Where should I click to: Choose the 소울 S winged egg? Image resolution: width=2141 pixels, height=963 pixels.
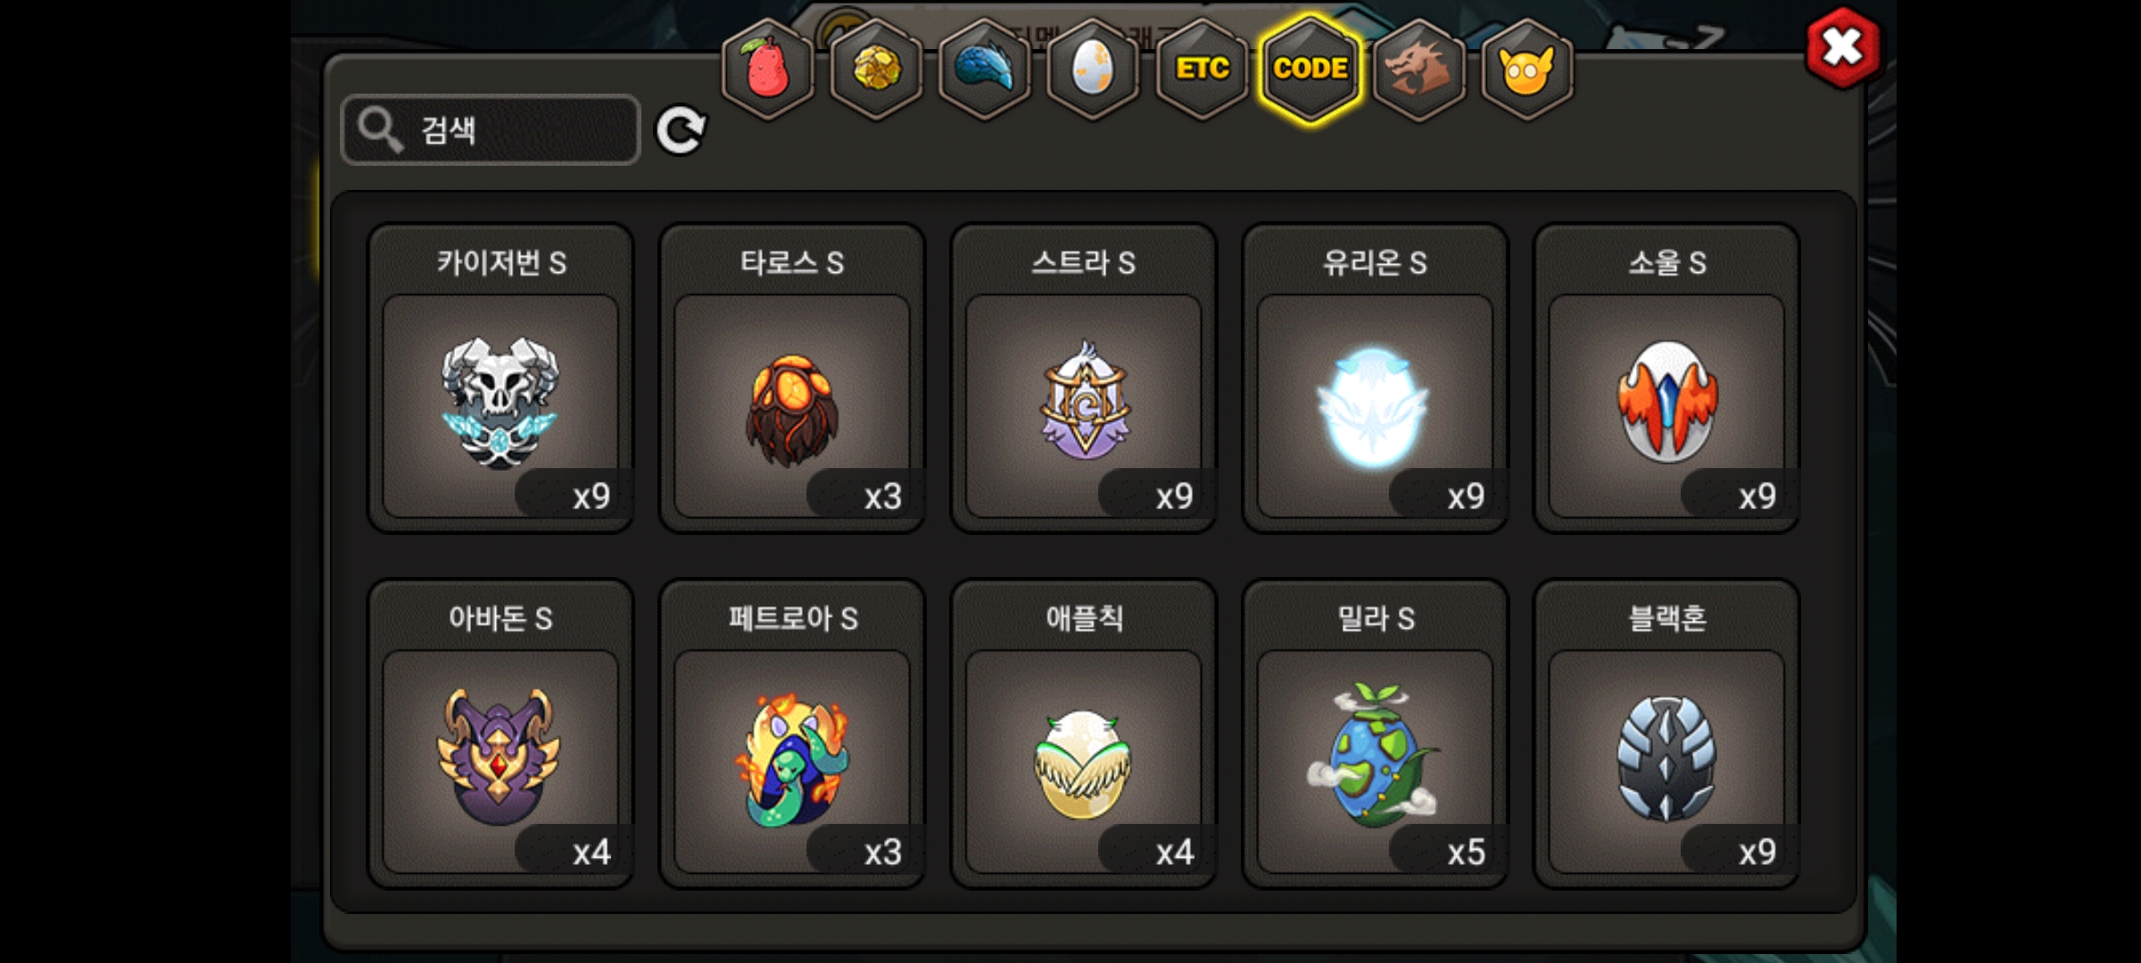point(1666,378)
